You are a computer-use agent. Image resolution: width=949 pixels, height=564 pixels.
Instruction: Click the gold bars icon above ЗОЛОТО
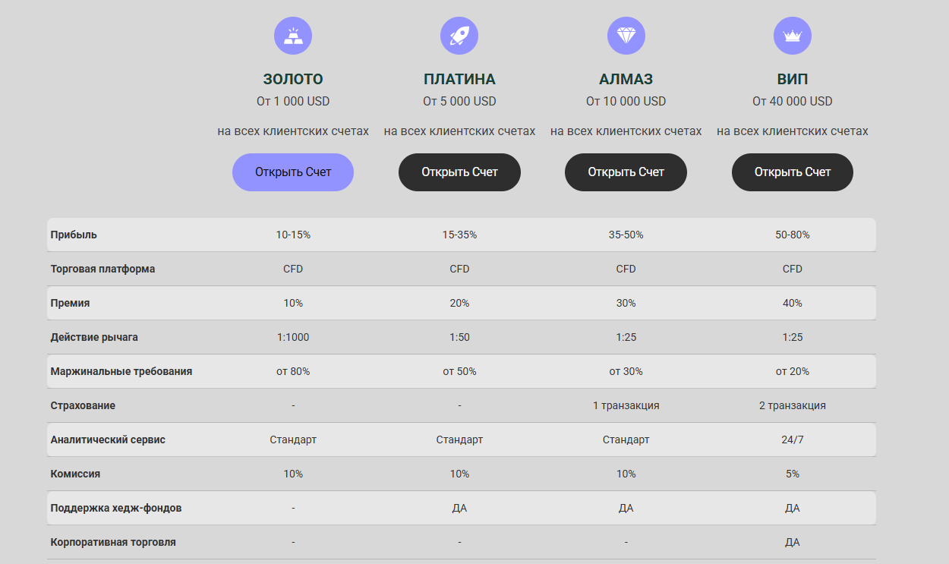(293, 36)
